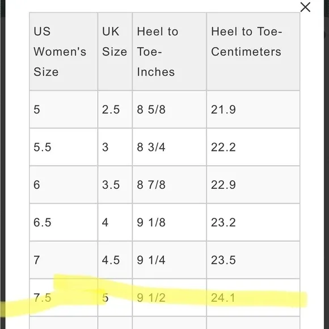Click the 8 5/8 inches cell
The image size is (329, 329).
pos(170,109)
